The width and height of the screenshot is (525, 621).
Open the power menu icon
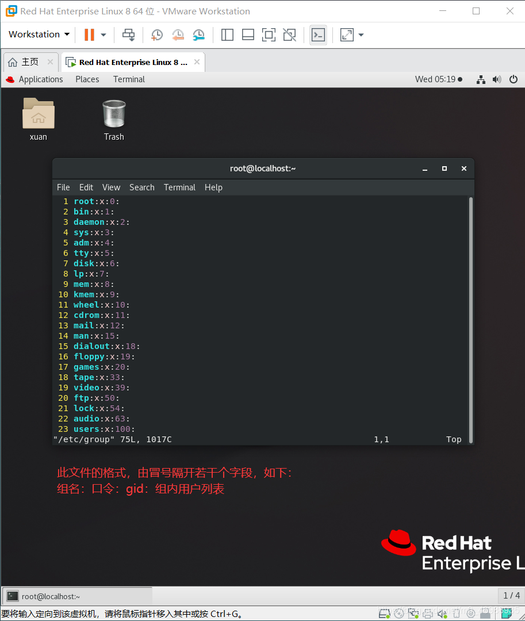click(513, 79)
